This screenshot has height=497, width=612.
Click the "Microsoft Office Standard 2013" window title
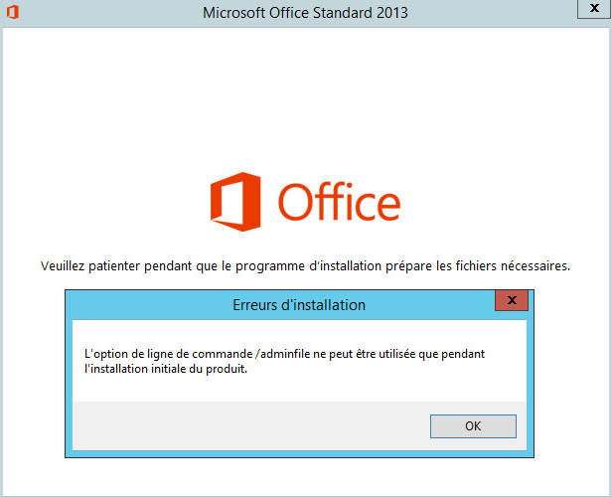305,13
